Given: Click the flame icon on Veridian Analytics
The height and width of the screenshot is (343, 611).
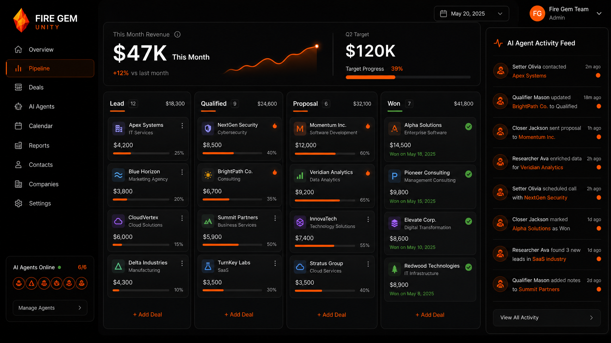Looking at the screenshot, I should [368, 173].
